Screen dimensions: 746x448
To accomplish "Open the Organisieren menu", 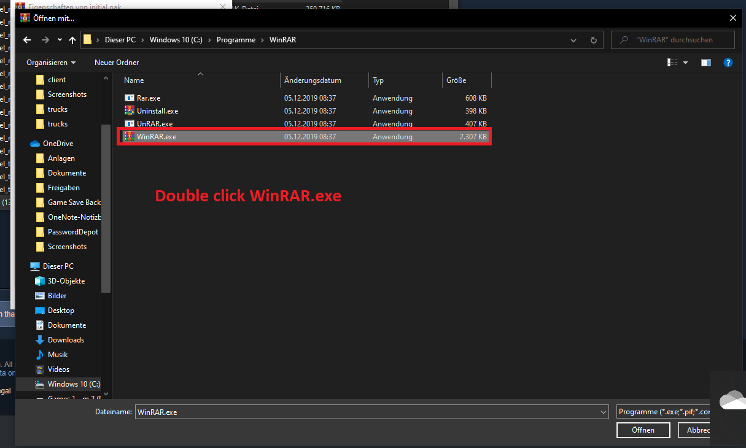I will pyautogui.click(x=51, y=63).
